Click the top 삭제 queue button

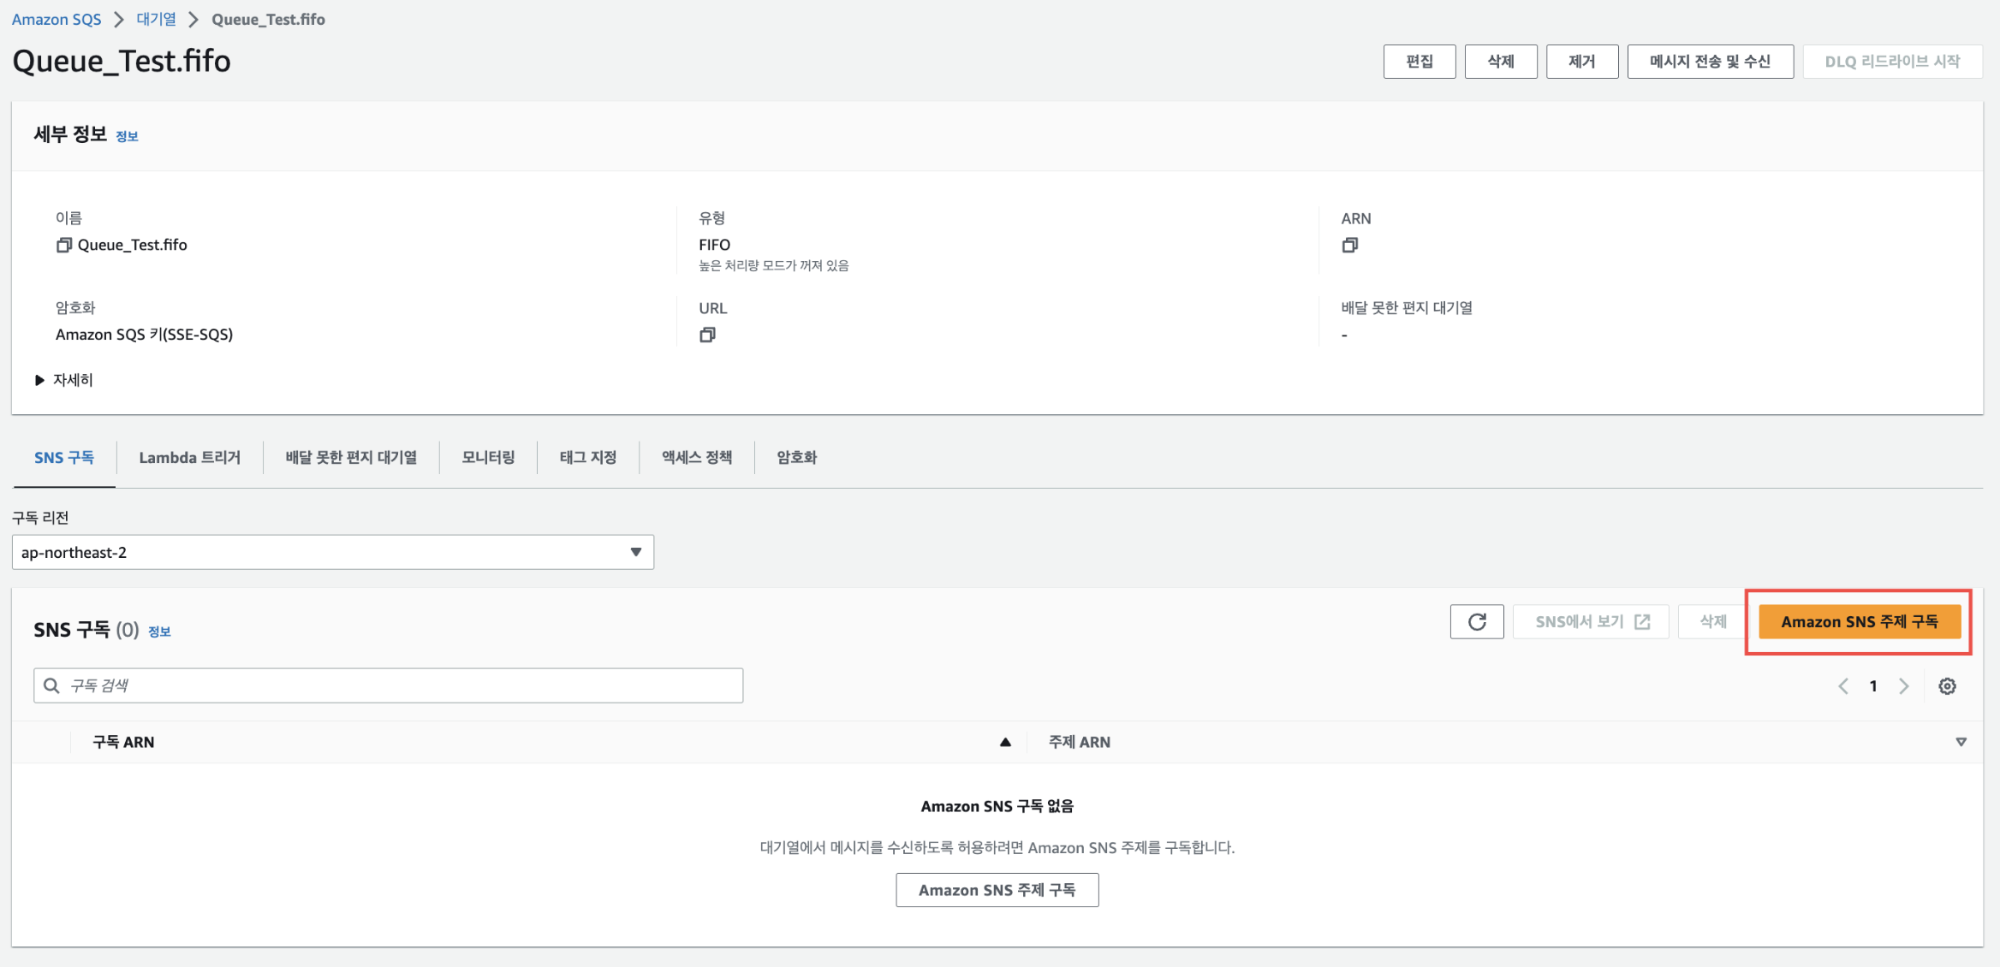1501,62
